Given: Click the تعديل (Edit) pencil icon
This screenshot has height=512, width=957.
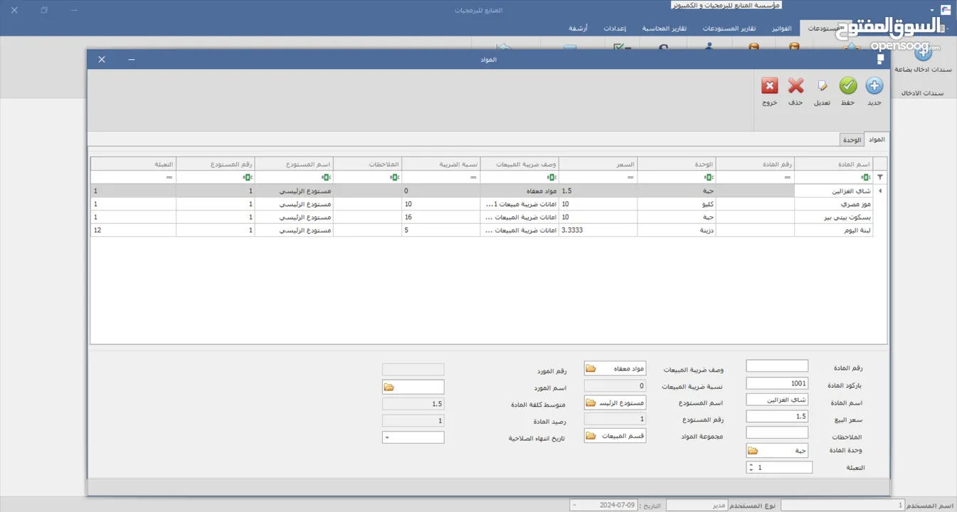Looking at the screenshot, I should click(822, 86).
